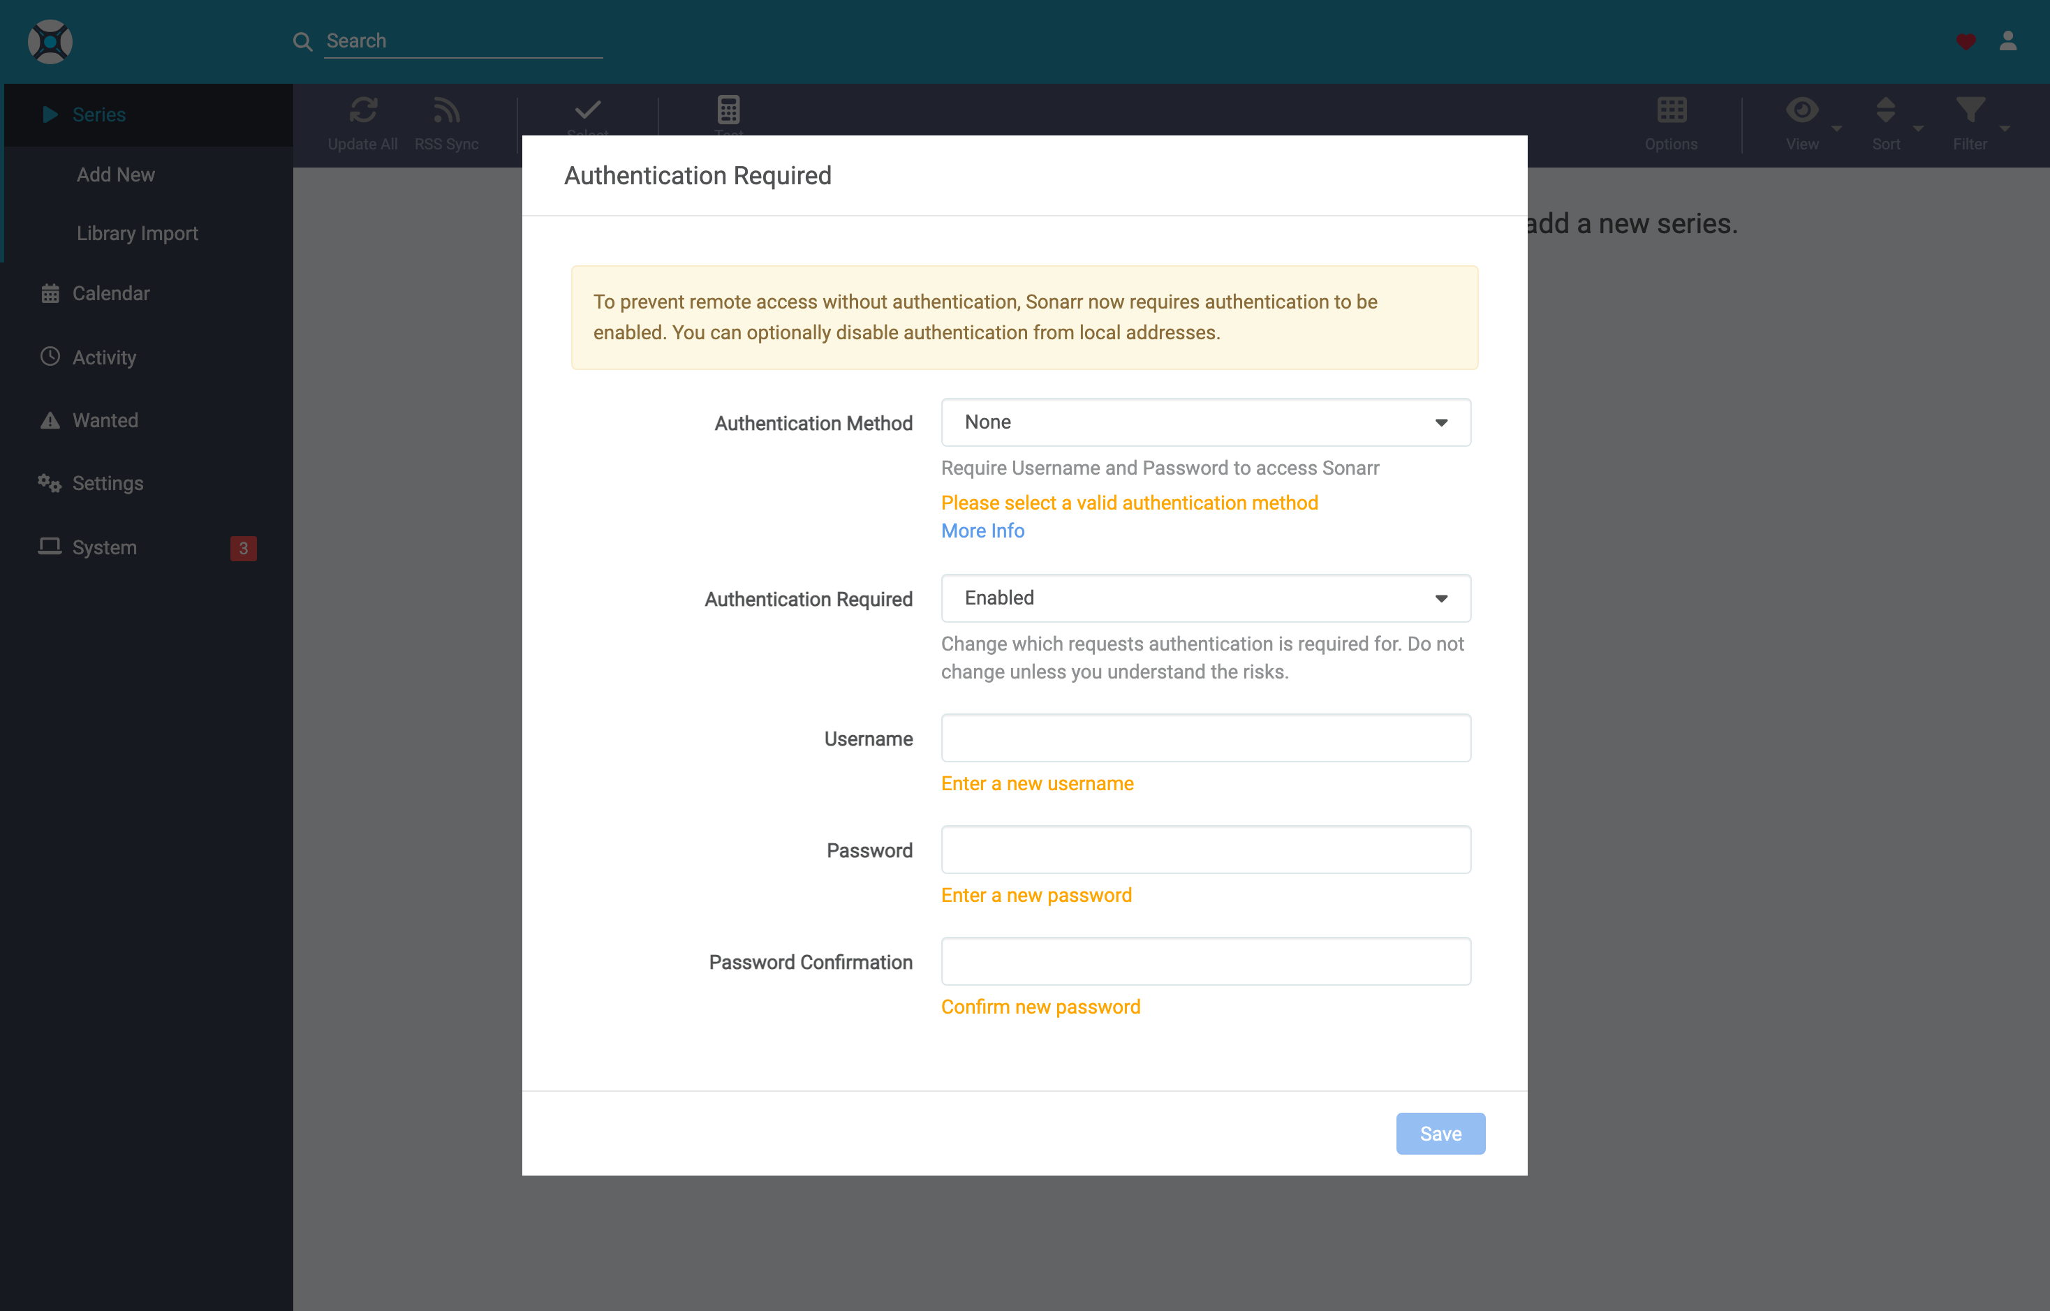The image size is (2050, 1311).
Task: Click the Save button
Action: pos(1440,1133)
